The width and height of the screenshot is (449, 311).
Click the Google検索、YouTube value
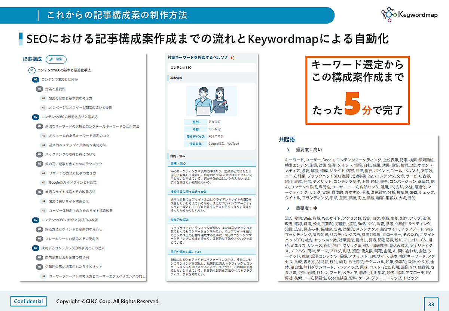pos(223,144)
